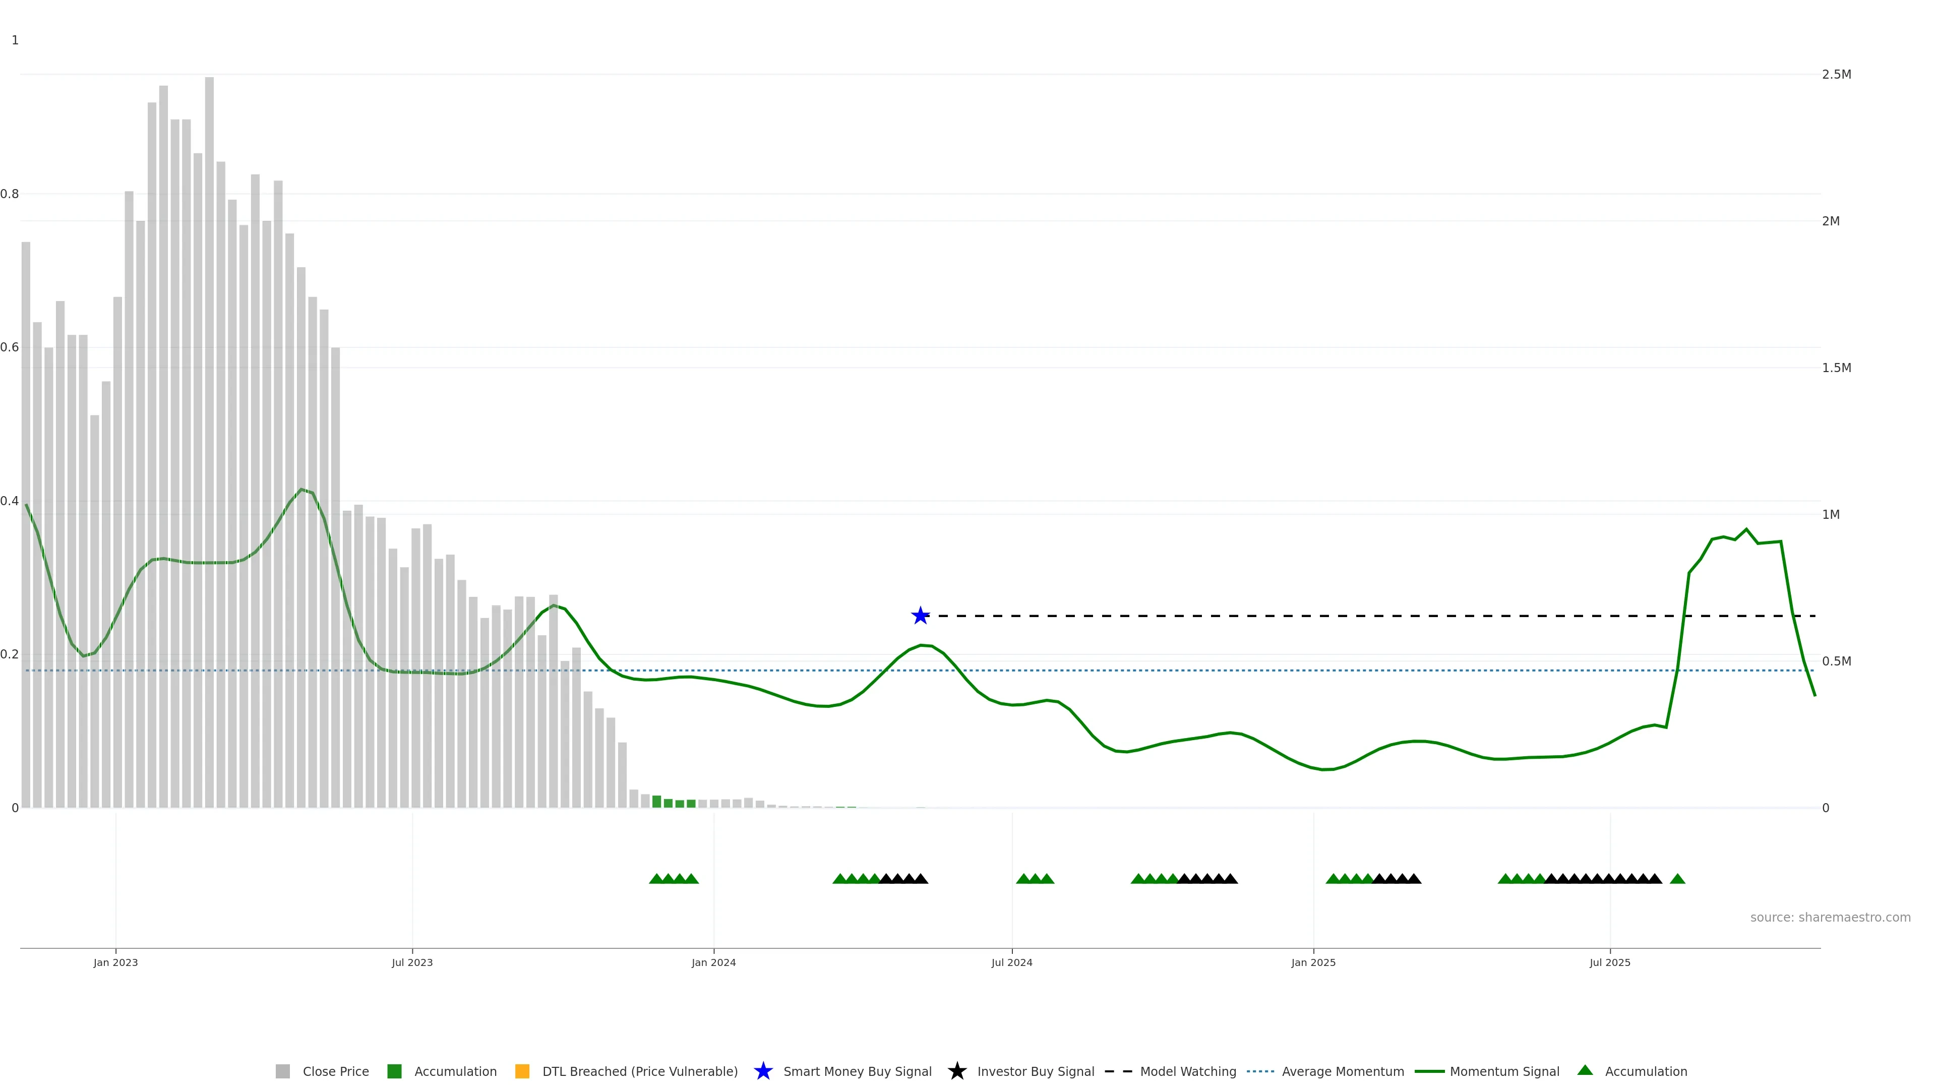Toggle the Momentum Signal legend entry
This screenshot has height=1089, width=1936.
(1504, 1071)
